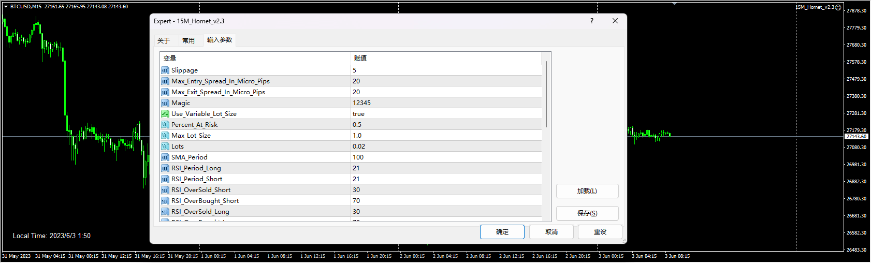
Task: Select the Use_Variable_Lot_Size boolean icon
Action: click(x=165, y=114)
